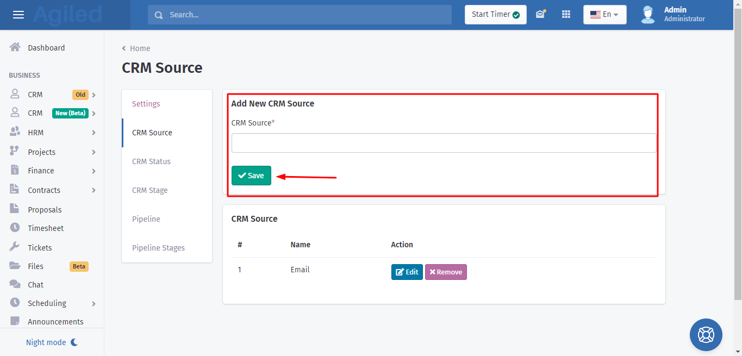This screenshot has height=356, width=742.
Task: Save the new CRM source
Action: (251, 176)
